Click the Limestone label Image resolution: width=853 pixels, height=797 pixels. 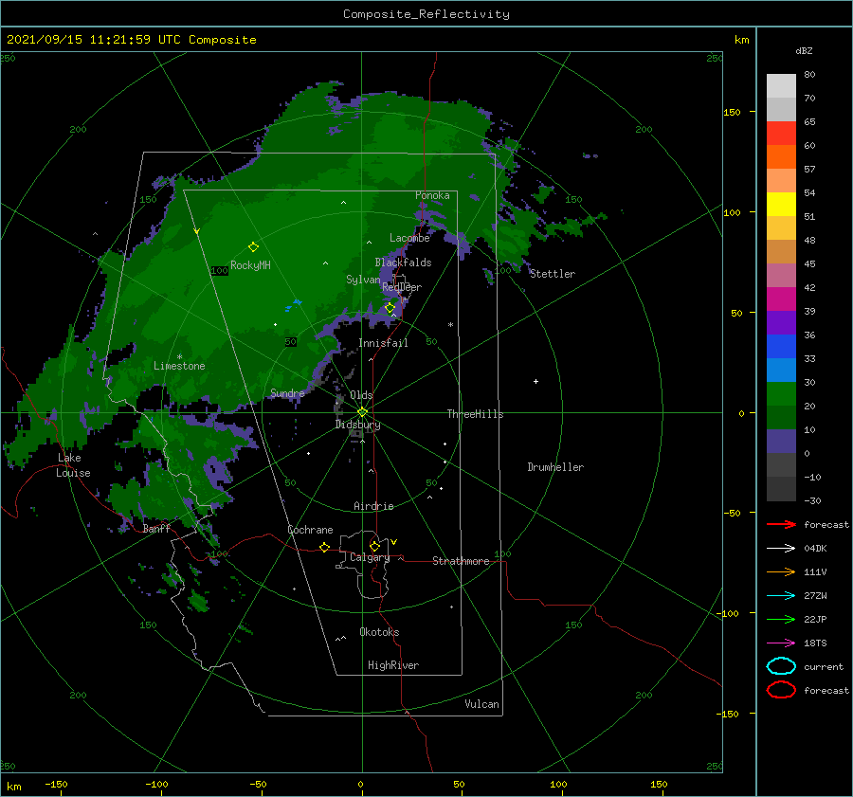(179, 366)
